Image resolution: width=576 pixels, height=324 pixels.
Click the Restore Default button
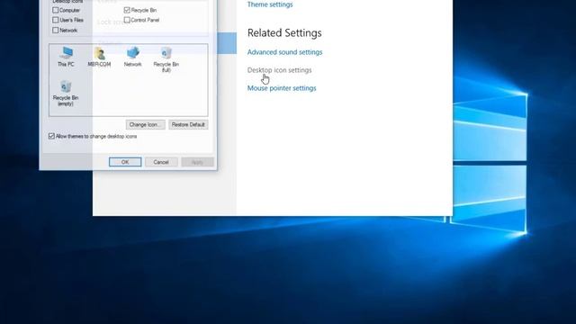(188, 124)
